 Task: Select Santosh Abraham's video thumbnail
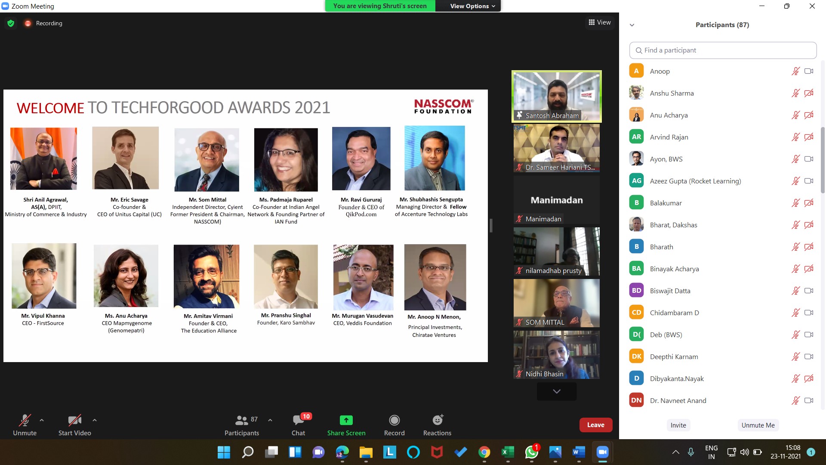point(557,96)
